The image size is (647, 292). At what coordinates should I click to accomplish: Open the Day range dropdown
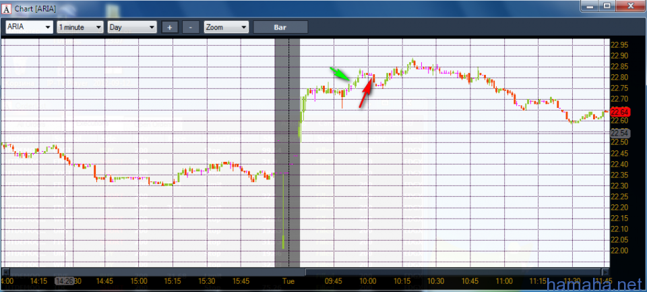pos(132,27)
